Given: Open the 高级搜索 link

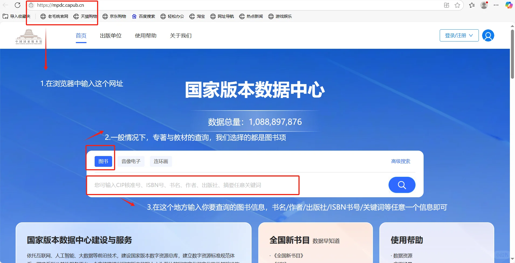Looking at the screenshot, I should [401, 161].
